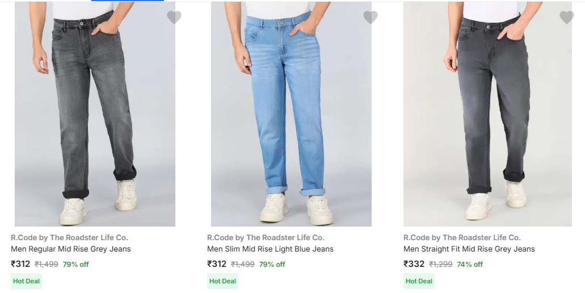
Task: Favorite the Straight Fit Grey Jeans via heart
Action: pos(566,18)
